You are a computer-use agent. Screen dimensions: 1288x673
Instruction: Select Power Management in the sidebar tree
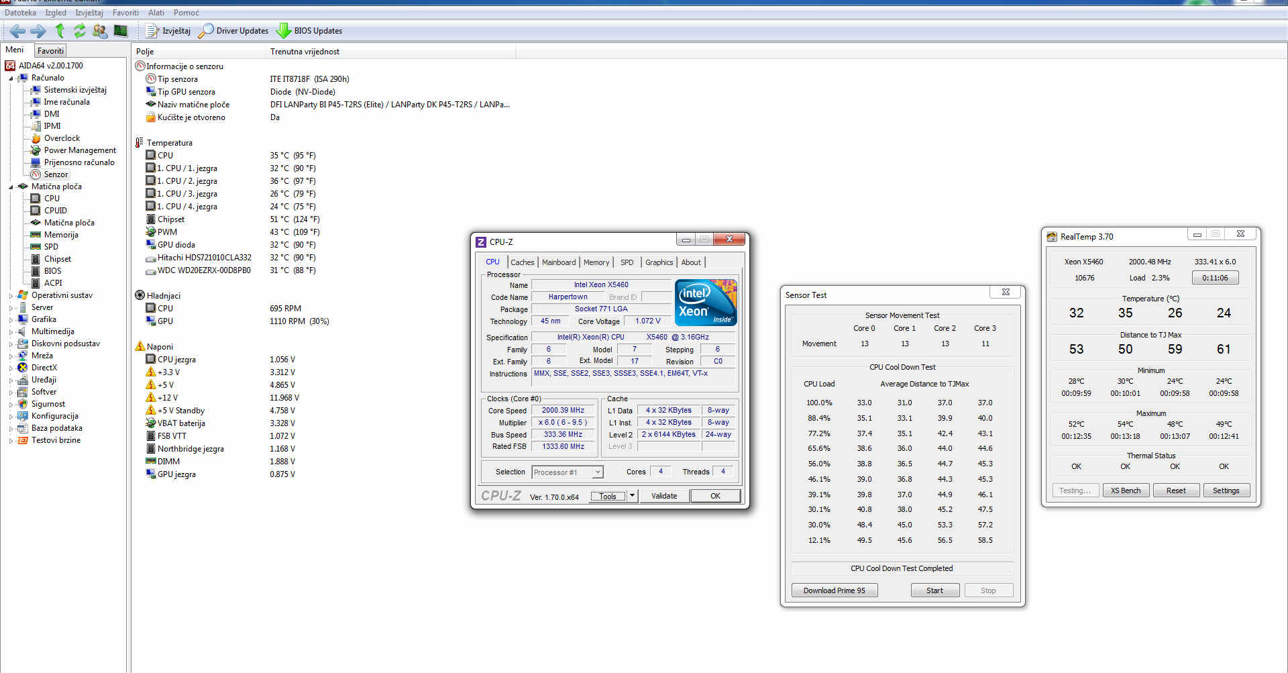tap(80, 150)
